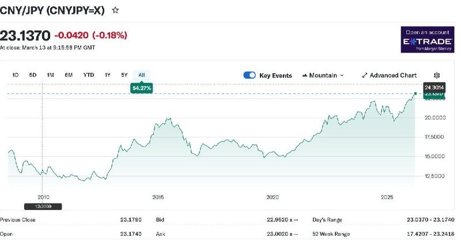
Task: Open chart settings with the gear icon
Action: (437, 76)
